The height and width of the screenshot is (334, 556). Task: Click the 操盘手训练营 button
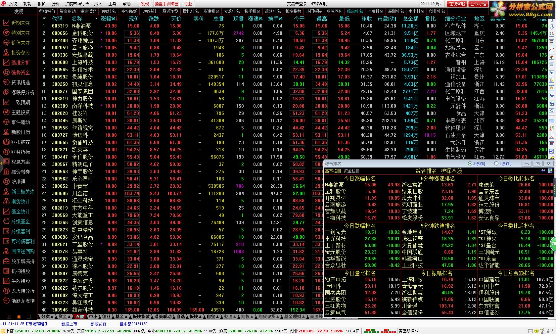click(166, 4)
